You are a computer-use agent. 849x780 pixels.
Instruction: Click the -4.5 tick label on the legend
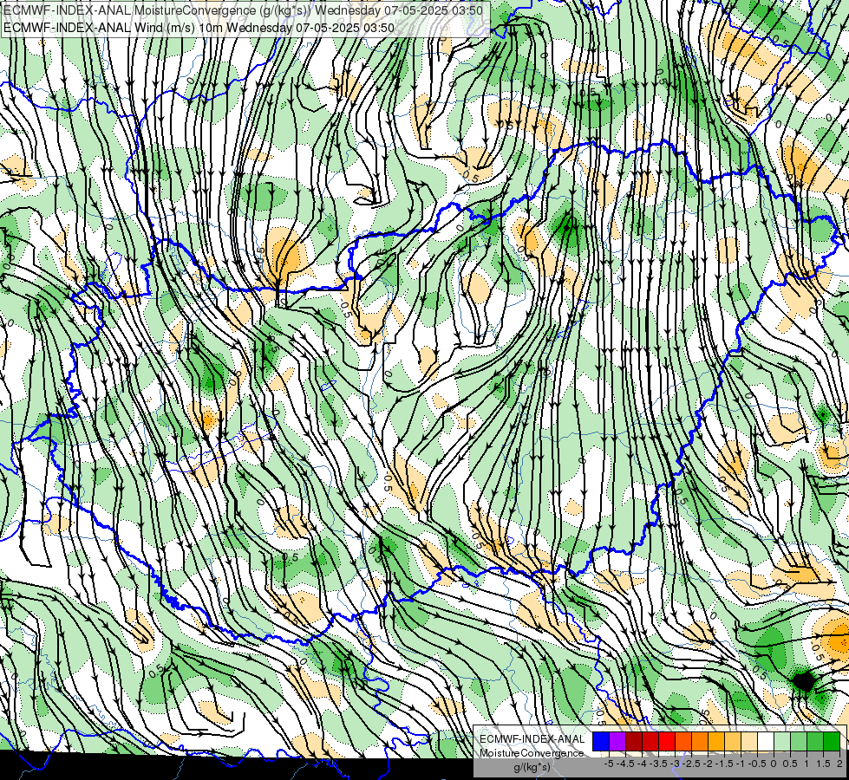point(625,764)
